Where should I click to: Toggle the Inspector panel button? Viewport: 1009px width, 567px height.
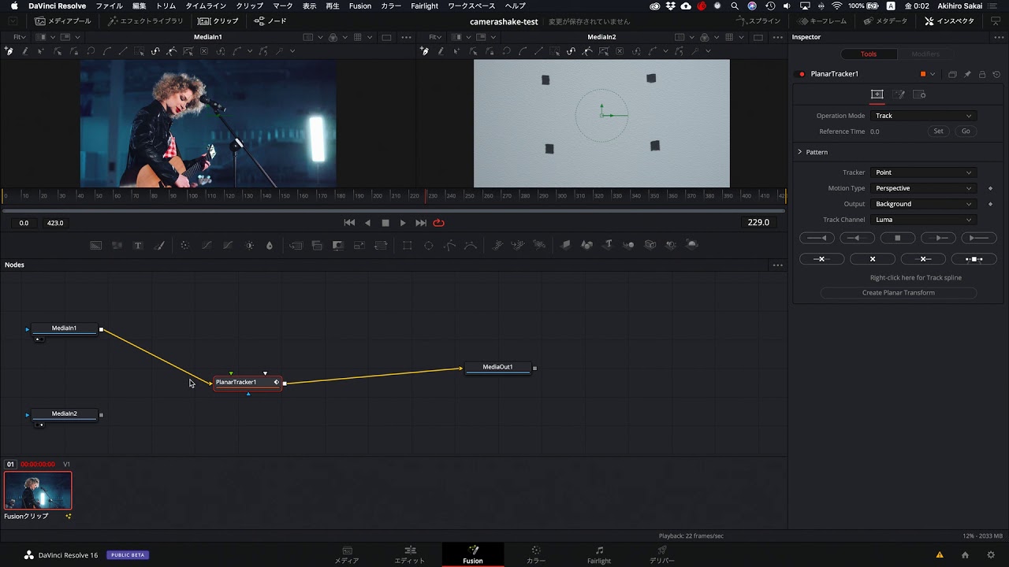point(950,21)
